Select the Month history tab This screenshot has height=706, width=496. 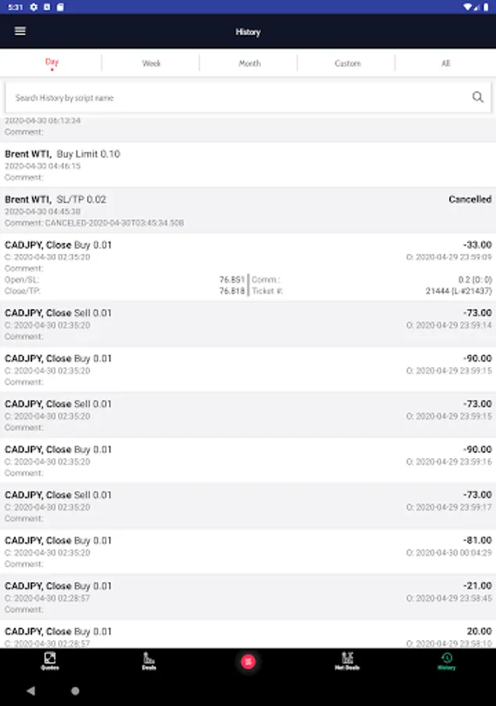click(x=249, y=63)
